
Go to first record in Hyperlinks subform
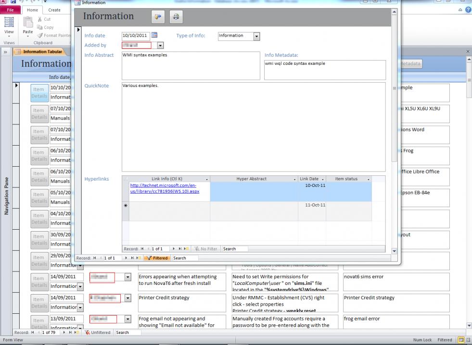tap(142, 249)
